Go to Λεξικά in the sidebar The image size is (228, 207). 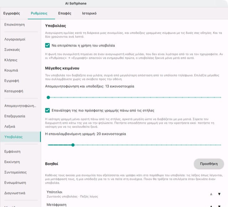(20, 126)
